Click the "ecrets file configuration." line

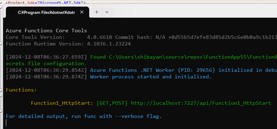tap(46, 63)
